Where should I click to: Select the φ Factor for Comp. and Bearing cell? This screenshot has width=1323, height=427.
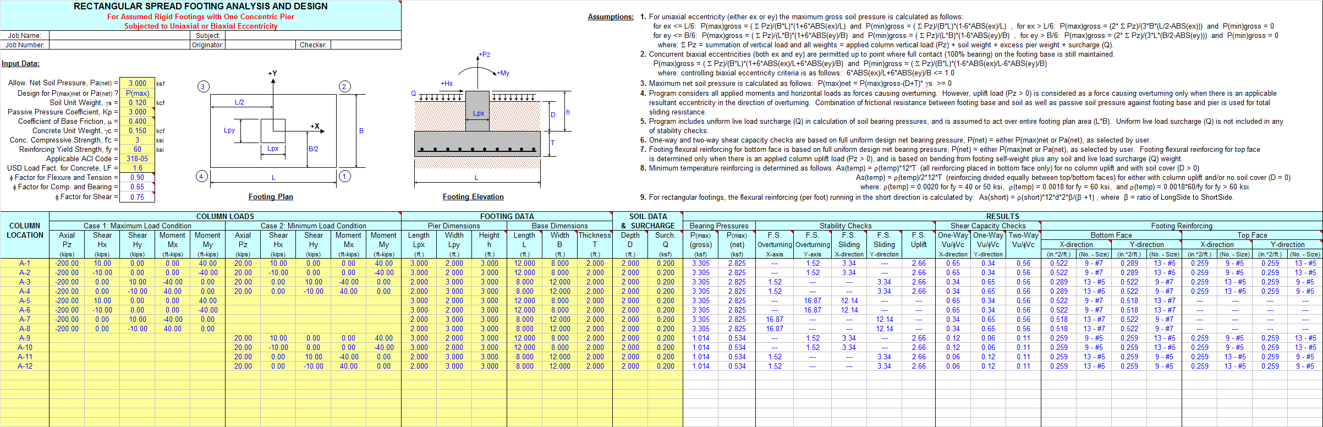click(137, 187)
